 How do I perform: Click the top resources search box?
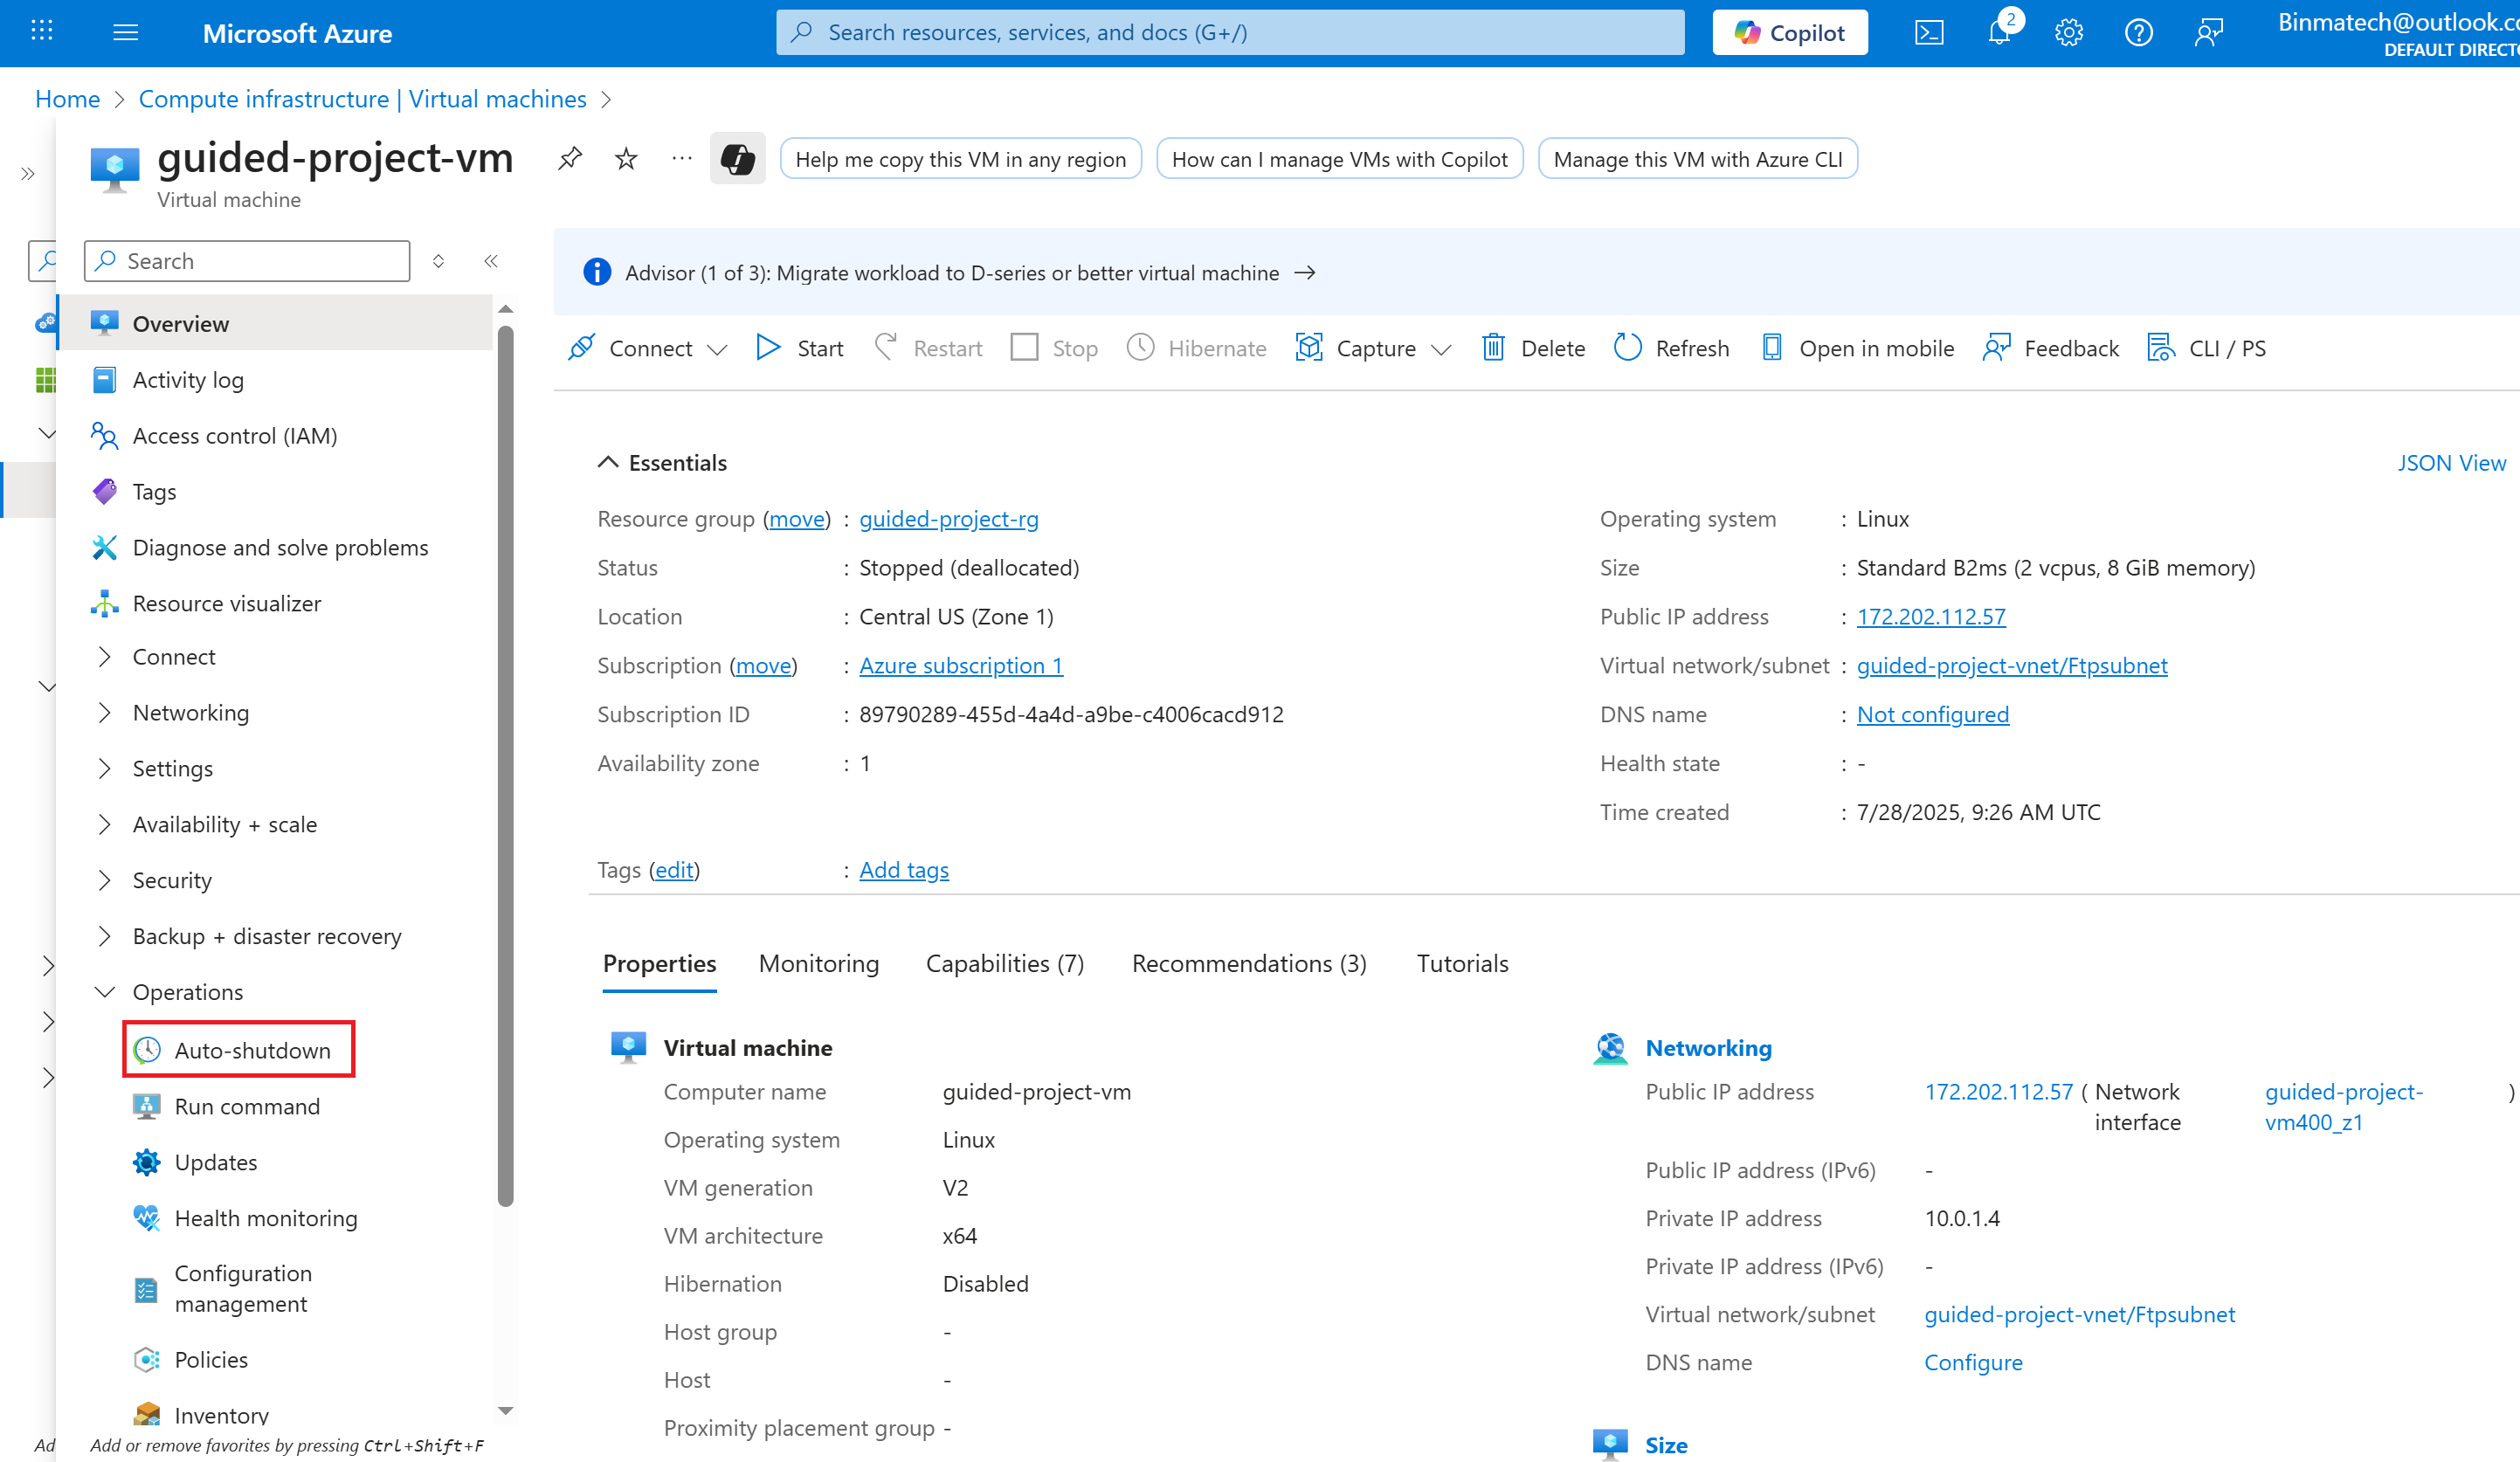[x=1230, y=33]
